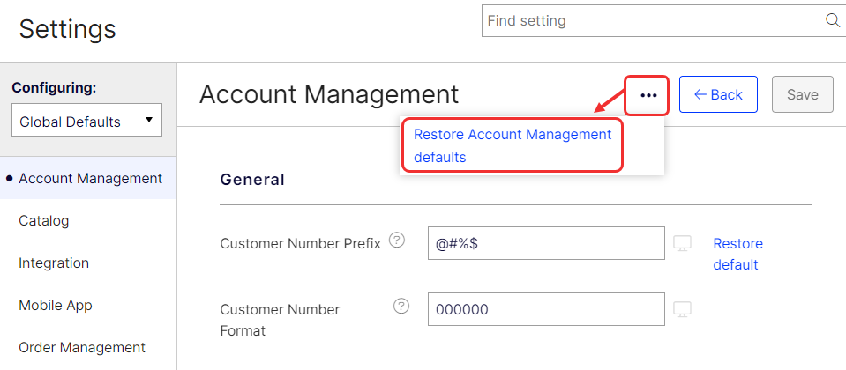The width and height of the screenshot is (846, 370).
Task: Open Account Management in sidebar
Action: point(88,178)
